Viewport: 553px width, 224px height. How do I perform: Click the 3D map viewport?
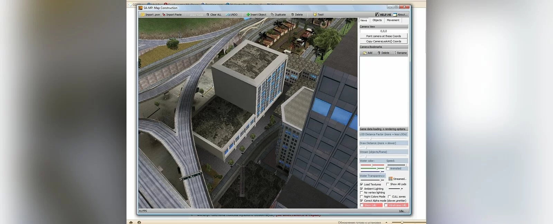tap(248, 113)
